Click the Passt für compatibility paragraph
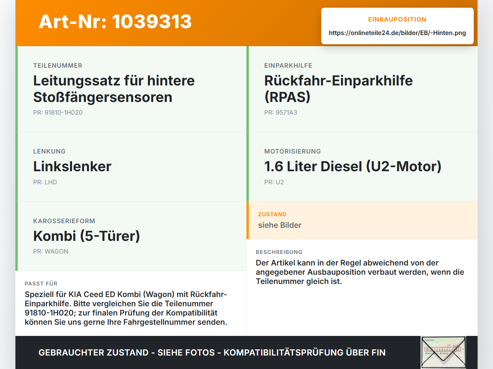493x369 pixels. click(x=126, y=308)
